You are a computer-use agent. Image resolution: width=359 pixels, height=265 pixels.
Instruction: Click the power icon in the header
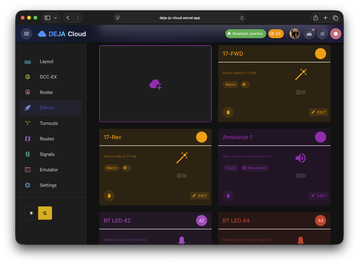[x=322, y=33]
